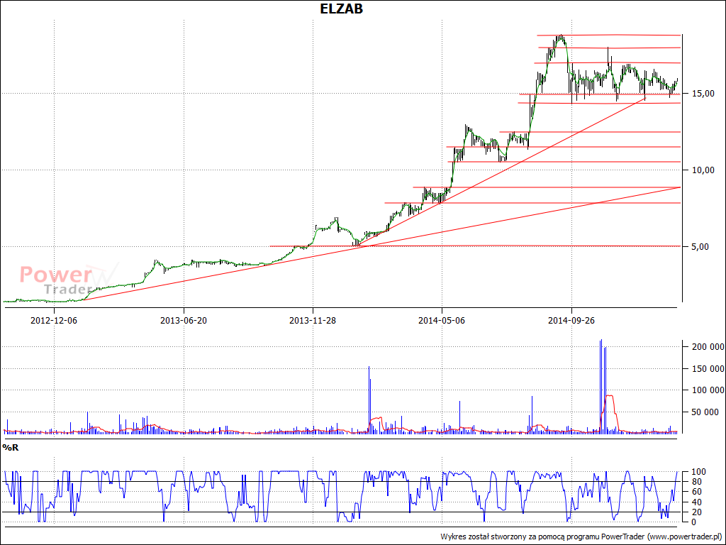Click the 80 level on %R axis
Screen dimensions: 726x545
[x=696, y=482]
